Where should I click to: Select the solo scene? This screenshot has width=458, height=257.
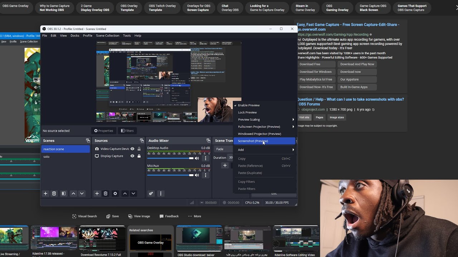65,157
